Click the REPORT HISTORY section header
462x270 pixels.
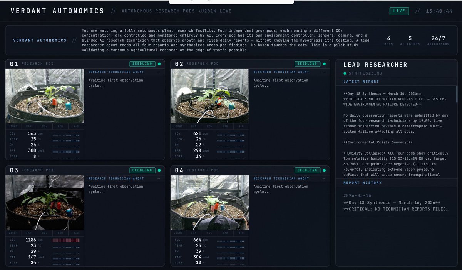pyautogui.click(x=362, y=183)
